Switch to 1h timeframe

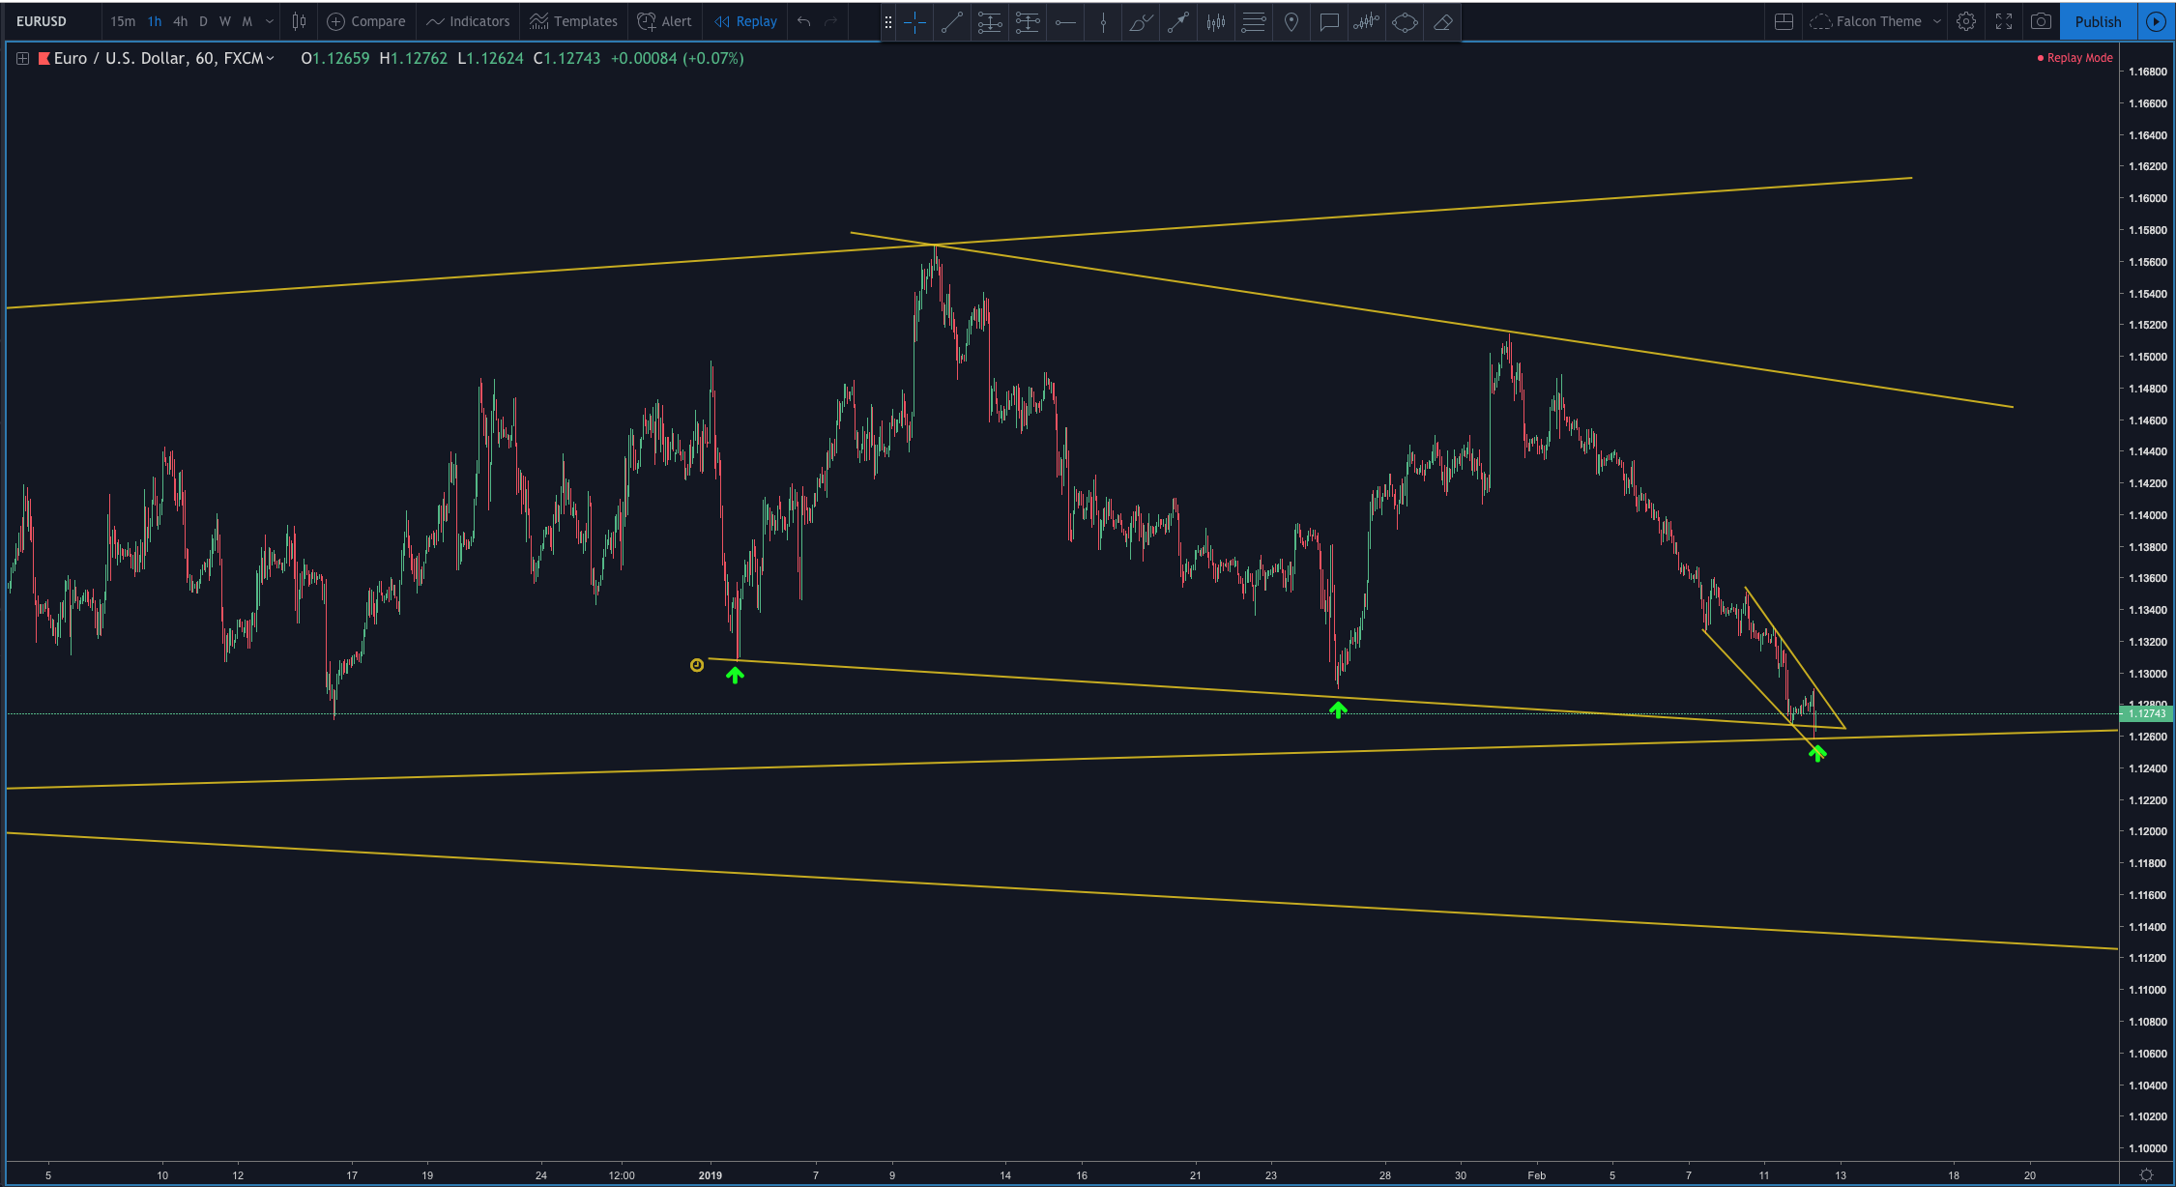[155, 21]
